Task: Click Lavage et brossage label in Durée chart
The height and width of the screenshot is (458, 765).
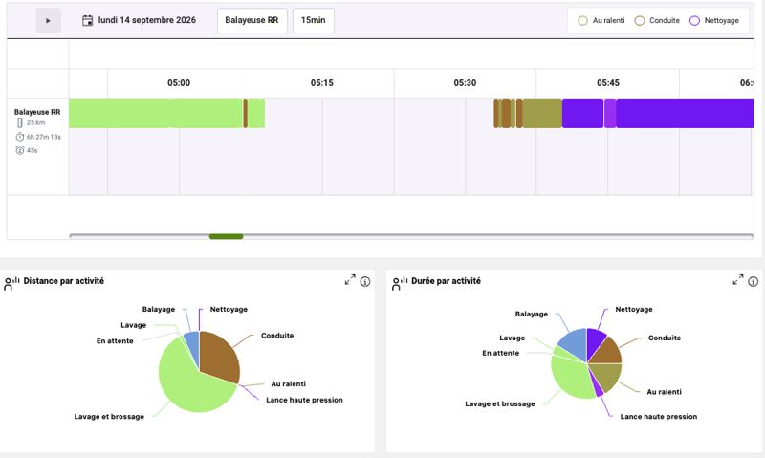Action: 500,403
